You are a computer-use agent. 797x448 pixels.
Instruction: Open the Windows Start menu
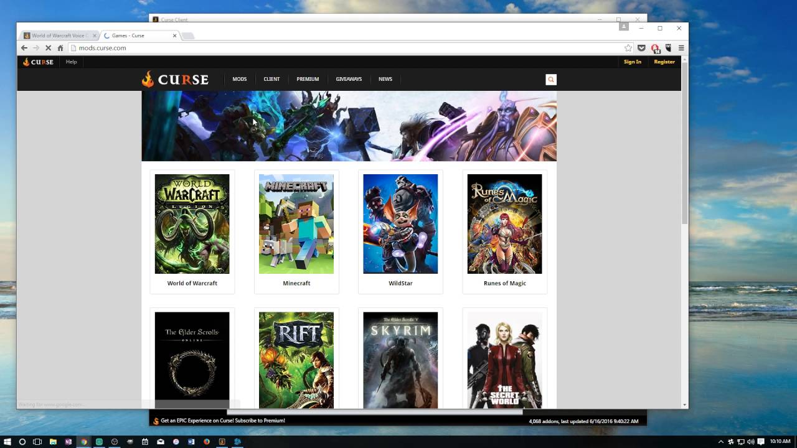[x=7, y=442]
